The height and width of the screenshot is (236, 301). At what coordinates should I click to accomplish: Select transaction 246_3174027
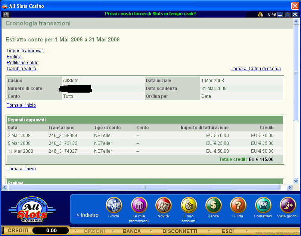(x=63, y=151)
